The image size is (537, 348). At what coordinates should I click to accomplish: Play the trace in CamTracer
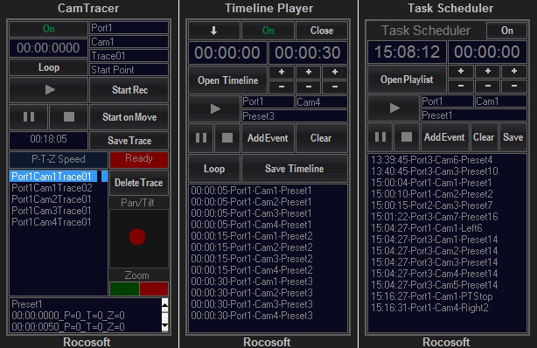tap(48, 90)
